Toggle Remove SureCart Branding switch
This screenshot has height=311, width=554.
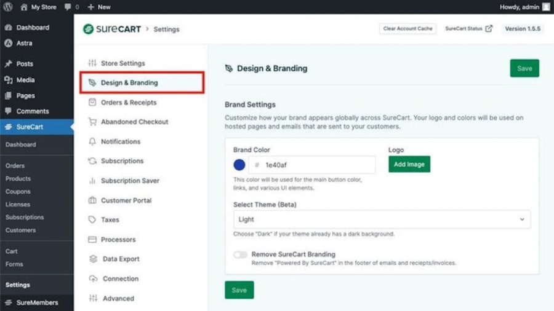pos(240,254)
